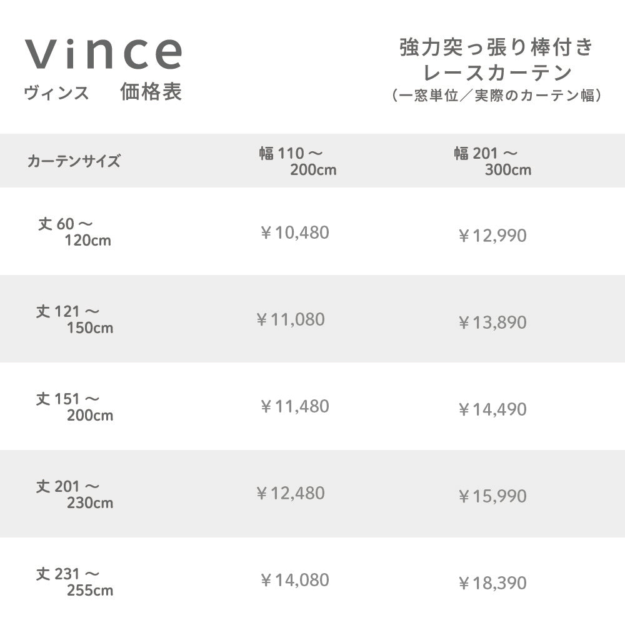
Task: Click the カーテンサイズ column header
Action: (x=74, y=161)
